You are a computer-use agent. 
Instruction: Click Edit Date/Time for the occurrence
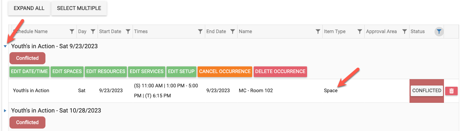click(29, 72)
